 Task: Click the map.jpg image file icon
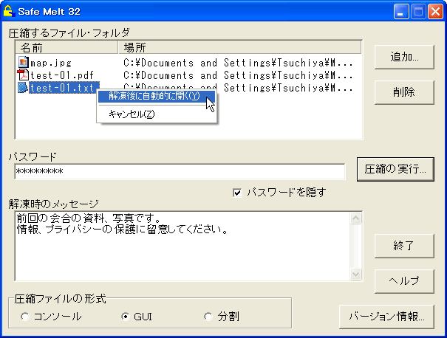[x=23, y=62]
